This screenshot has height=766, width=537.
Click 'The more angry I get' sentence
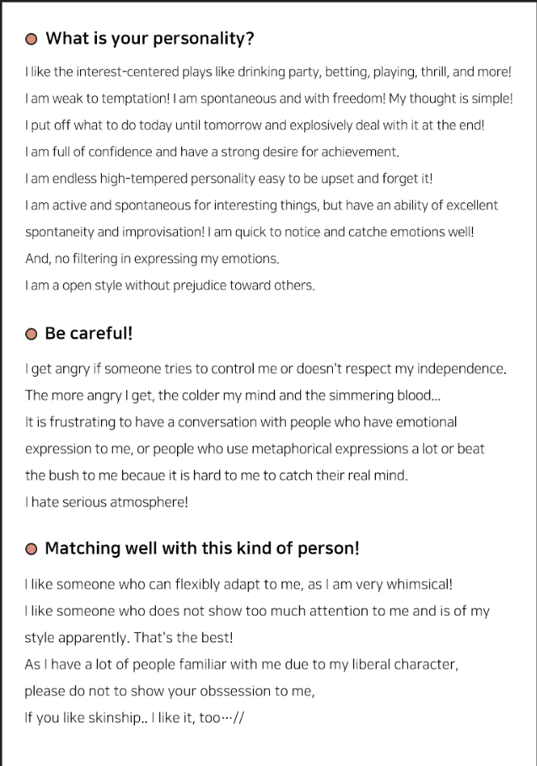click(x=233, y=395)
